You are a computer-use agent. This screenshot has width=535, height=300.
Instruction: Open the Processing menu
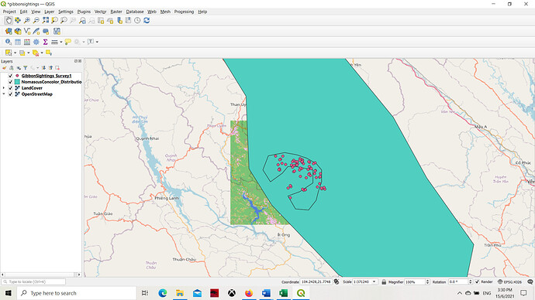coord(184,12)
